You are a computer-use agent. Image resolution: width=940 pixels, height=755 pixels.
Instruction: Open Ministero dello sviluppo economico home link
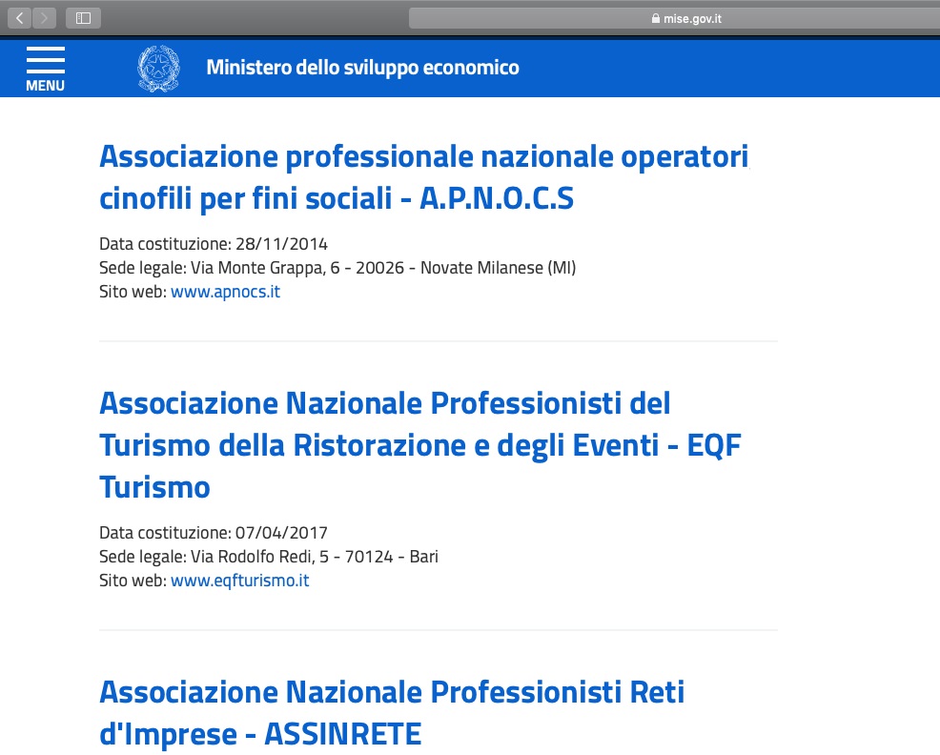[362, 68]
